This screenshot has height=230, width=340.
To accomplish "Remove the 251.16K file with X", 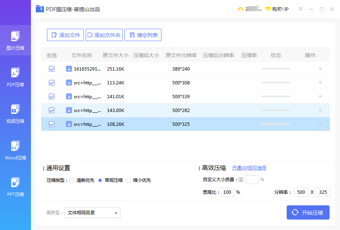I will click(320, 69).
